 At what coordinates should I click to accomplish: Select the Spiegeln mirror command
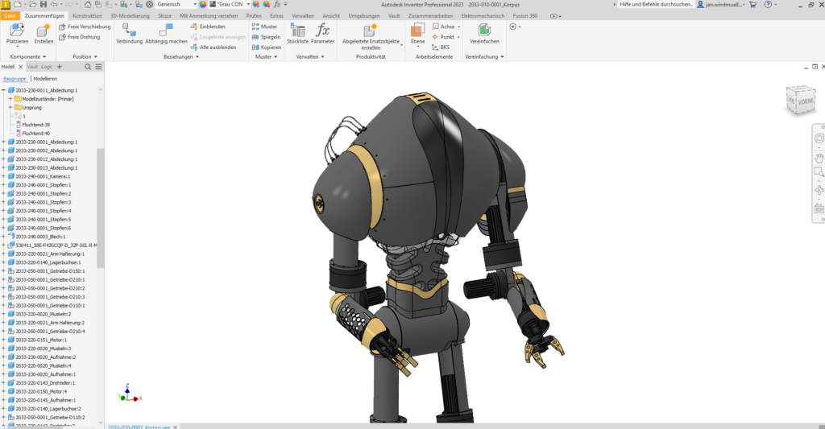pyautogui.click(x=266, y=37)
